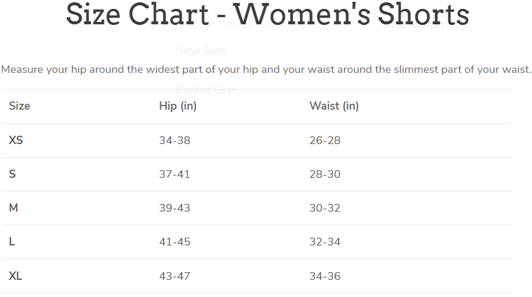This screenshot has height=297, width=532.
Task: Click the 43-47 hip measurement cell
Action: click(174, 276)
